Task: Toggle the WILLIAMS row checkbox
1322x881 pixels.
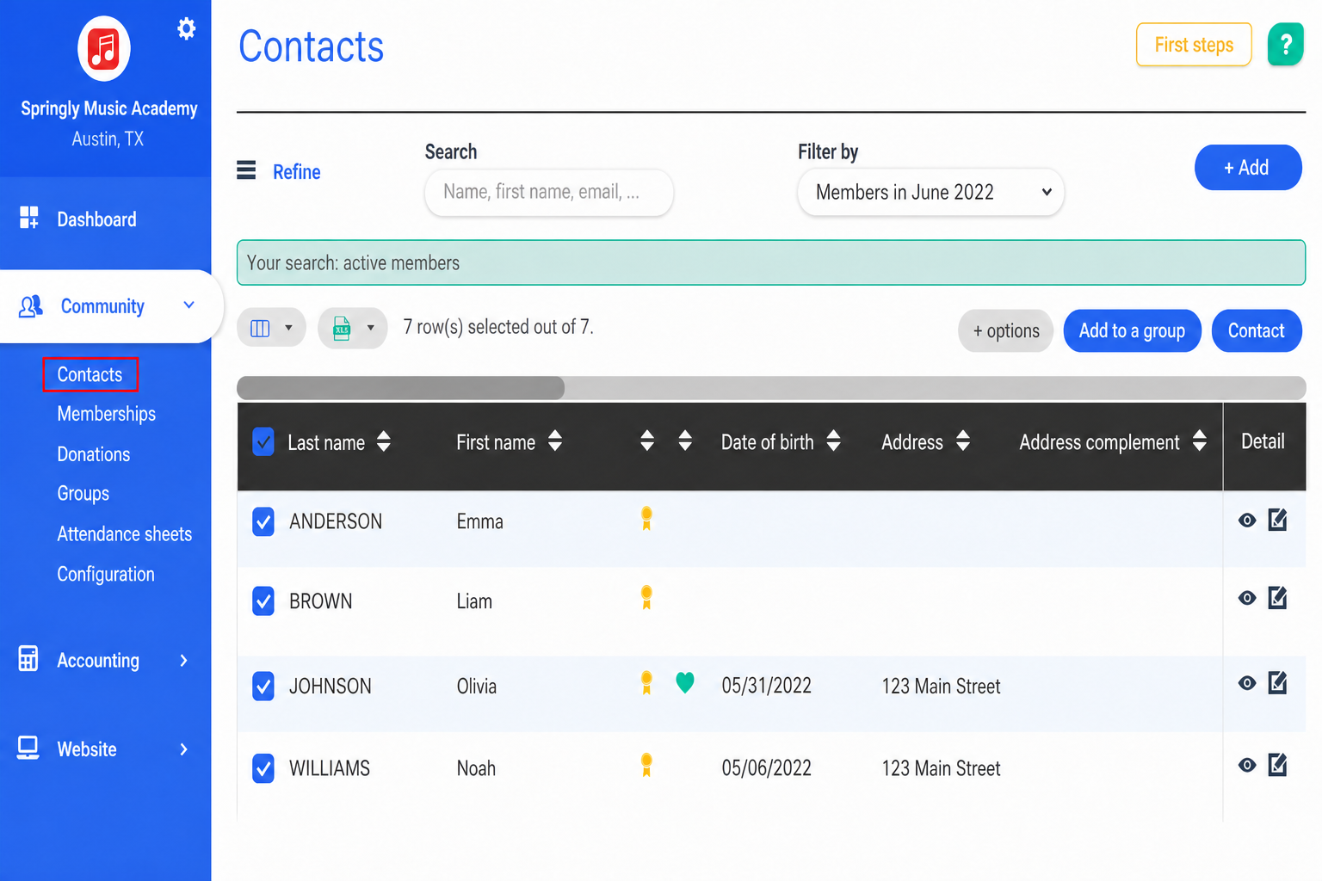Action: click(263, 768)
